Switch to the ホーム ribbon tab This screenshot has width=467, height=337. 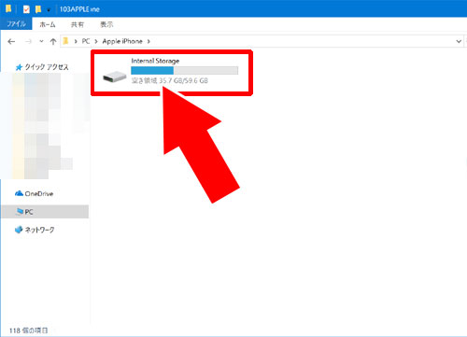[x=48, y=24]
